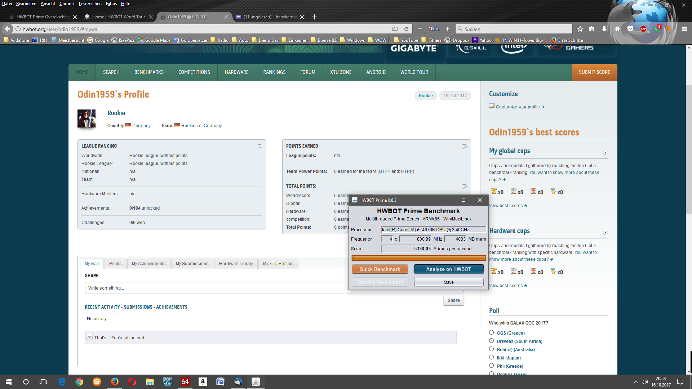
Task: Select poll option Phil (Greece)
Action: [491, 366]
